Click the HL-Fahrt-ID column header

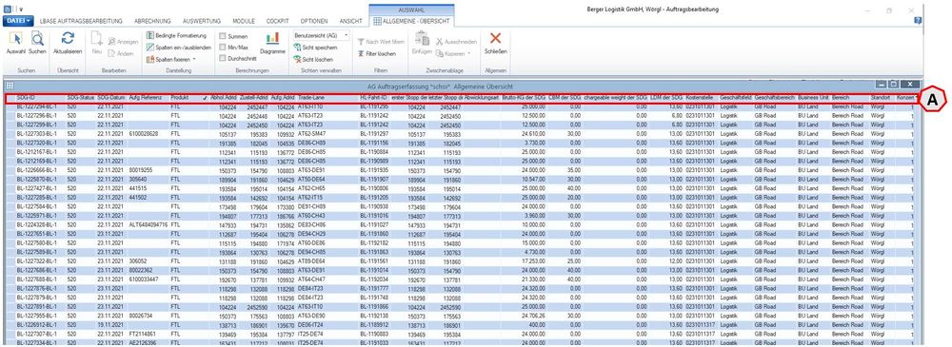[373, 98]
